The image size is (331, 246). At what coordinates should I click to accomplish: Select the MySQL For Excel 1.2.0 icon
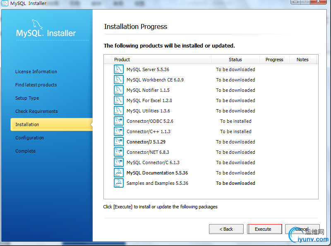(x=119, y=100)
